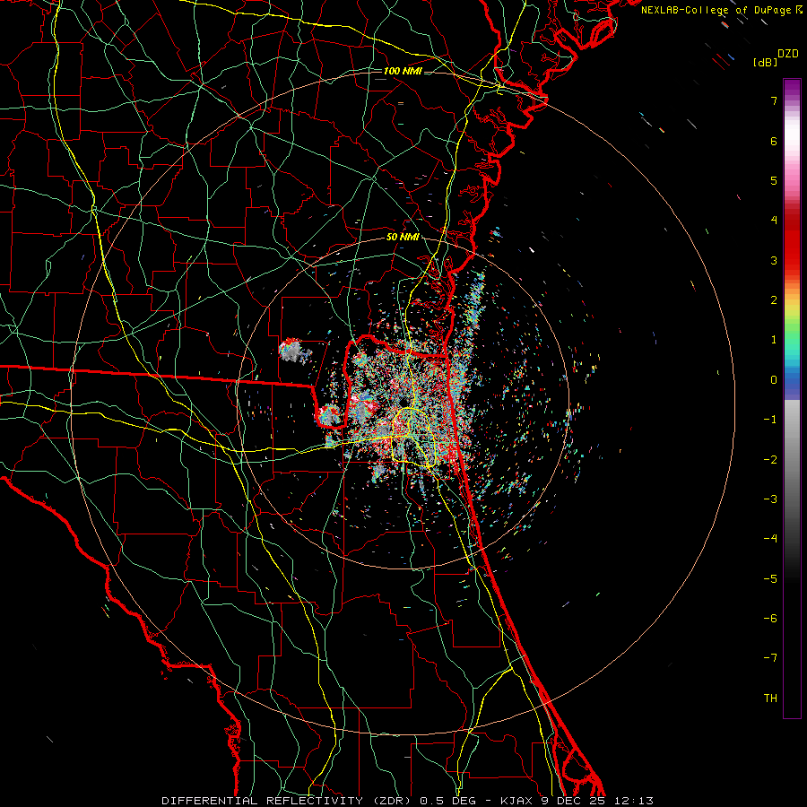
Task: Click the 3 value on the color scale
Action: (x=774, y=260)
